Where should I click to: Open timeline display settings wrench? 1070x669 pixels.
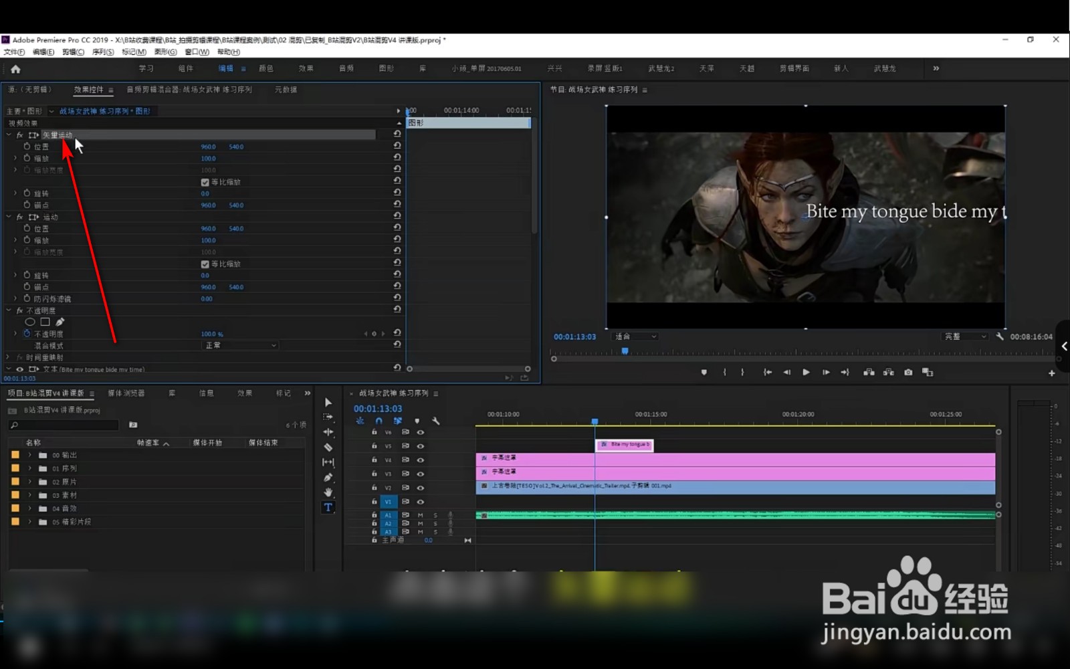coord(436,421)
